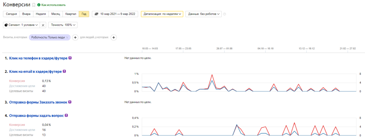Viewport: 365px width, 139px height.
Task: Open the green Как использовать info icon
Action: (38, 5)
